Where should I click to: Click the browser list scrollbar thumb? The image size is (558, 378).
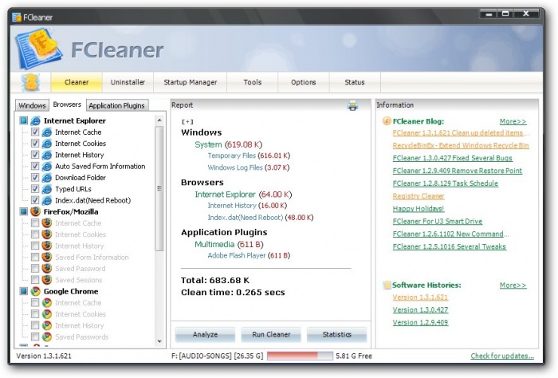(159, 189)
